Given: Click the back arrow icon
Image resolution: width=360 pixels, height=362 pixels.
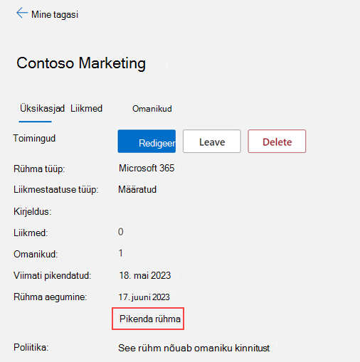Looking at the screenshot, I should tap(22, 13).
